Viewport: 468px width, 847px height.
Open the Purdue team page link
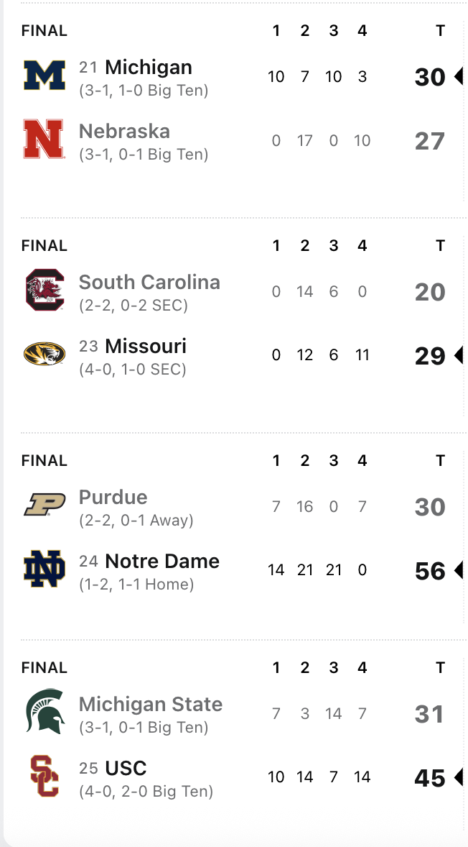(113, 498)
